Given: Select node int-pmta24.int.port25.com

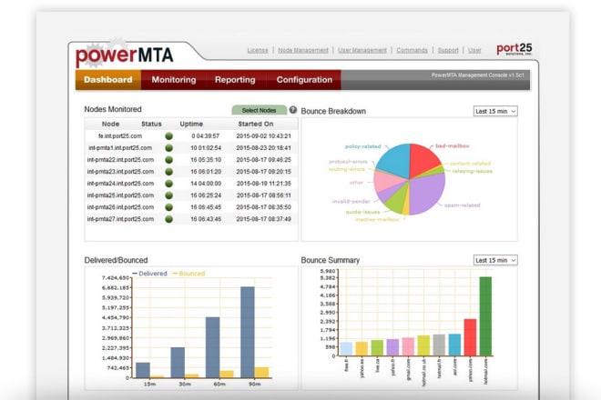Looking at the screenshot, I should click(x=120, y=184).
